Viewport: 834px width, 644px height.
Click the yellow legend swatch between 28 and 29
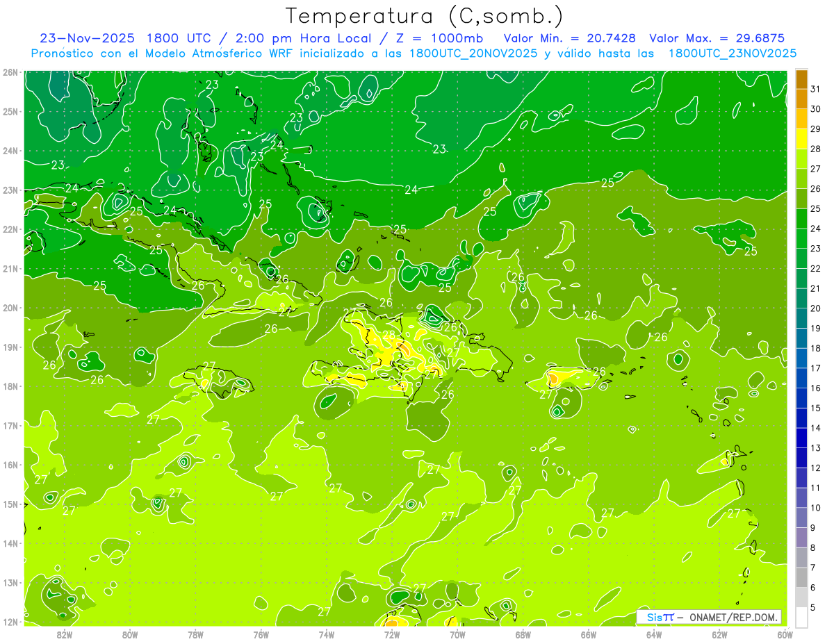click(801, 139)
